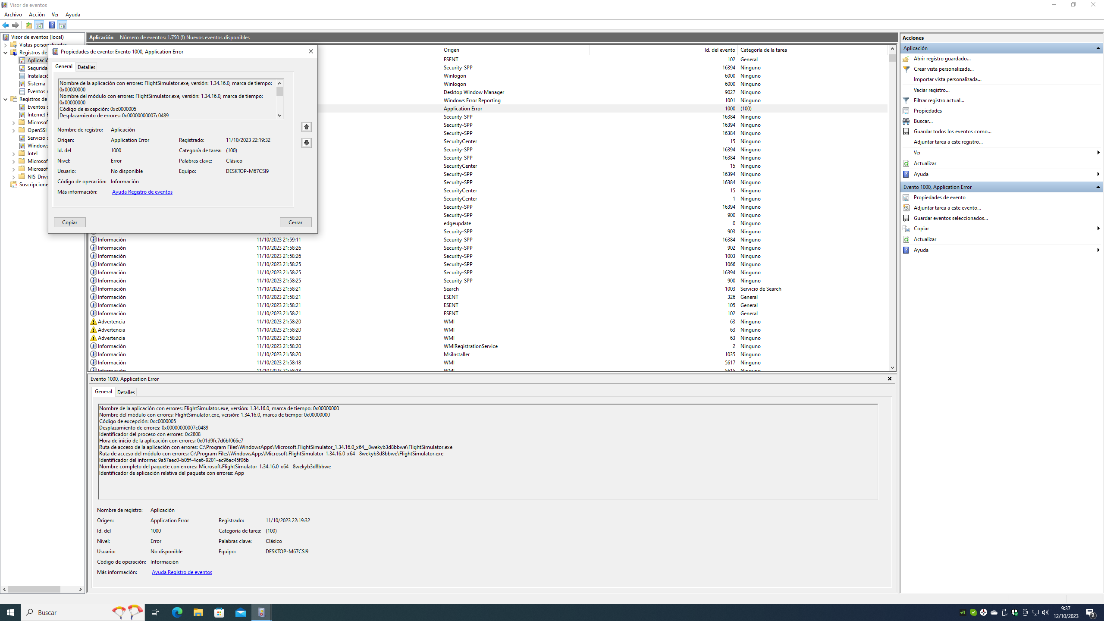This screenshot has width=1104, height=621.
Task: Click Guardar eventos seleccionados action
Action: 950,218
